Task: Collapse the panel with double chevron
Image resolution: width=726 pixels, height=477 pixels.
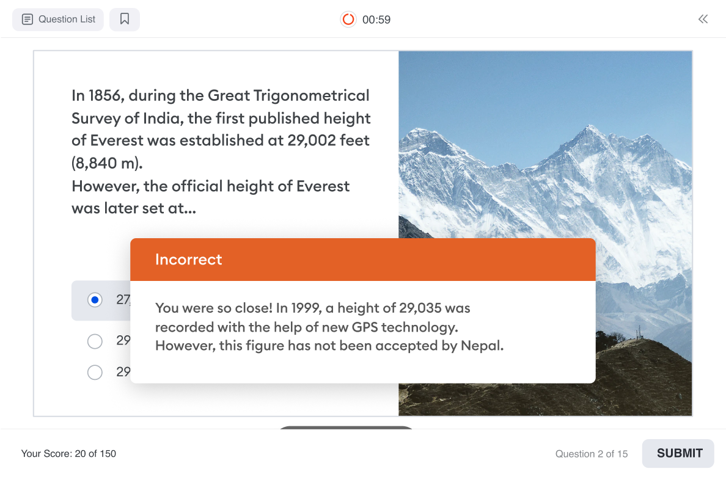Action: tap(703, 19)
